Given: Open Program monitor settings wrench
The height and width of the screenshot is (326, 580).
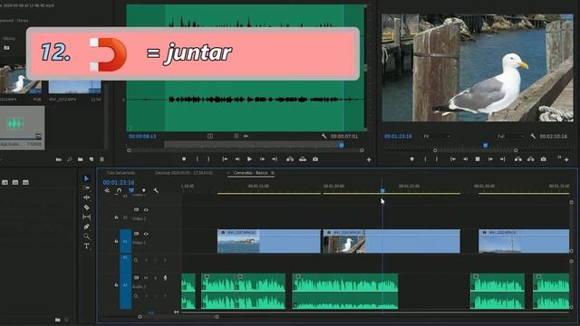Looking at the screenshot, I should 533,136.
